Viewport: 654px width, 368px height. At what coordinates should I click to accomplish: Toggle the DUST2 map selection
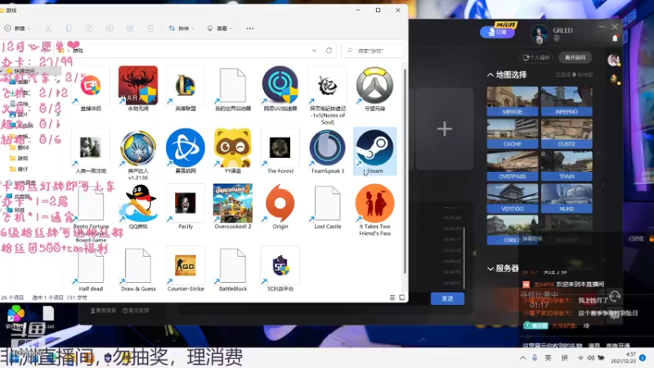(567, 133)
